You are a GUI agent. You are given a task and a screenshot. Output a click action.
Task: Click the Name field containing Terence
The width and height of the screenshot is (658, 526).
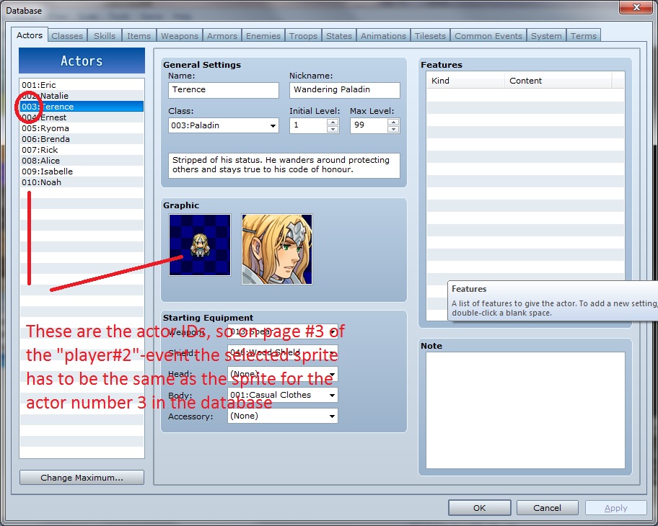pyautogui.click(x=223, y=90)
